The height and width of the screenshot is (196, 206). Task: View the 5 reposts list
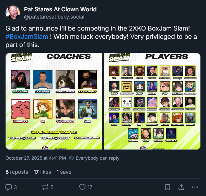[17, 172]
